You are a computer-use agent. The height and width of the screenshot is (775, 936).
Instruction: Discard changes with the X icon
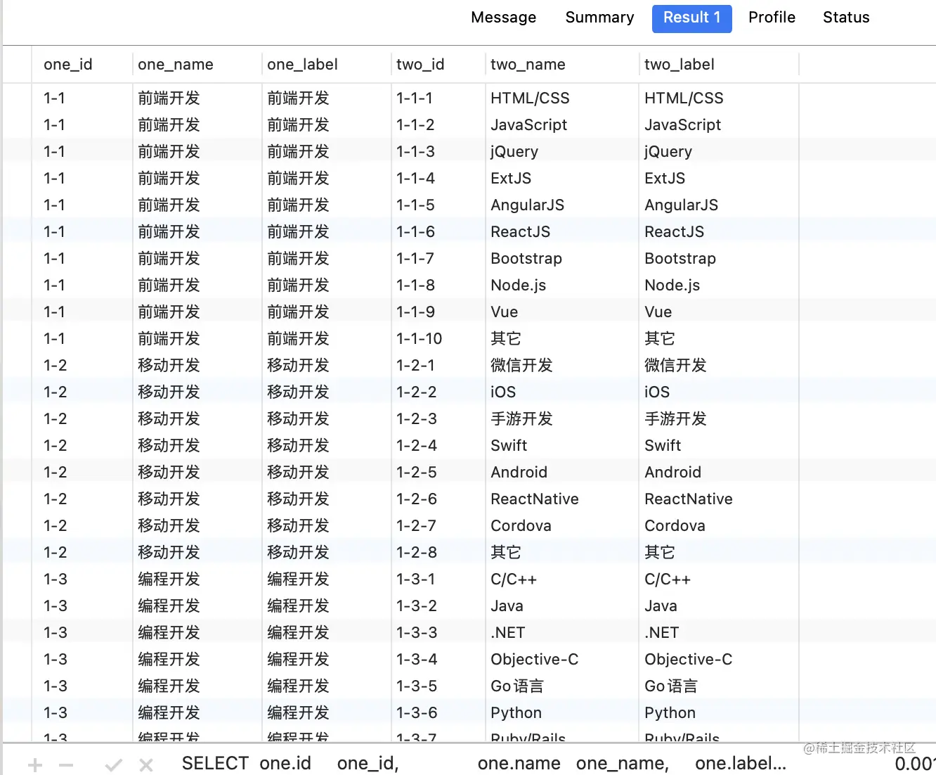(x=146, y=764)
